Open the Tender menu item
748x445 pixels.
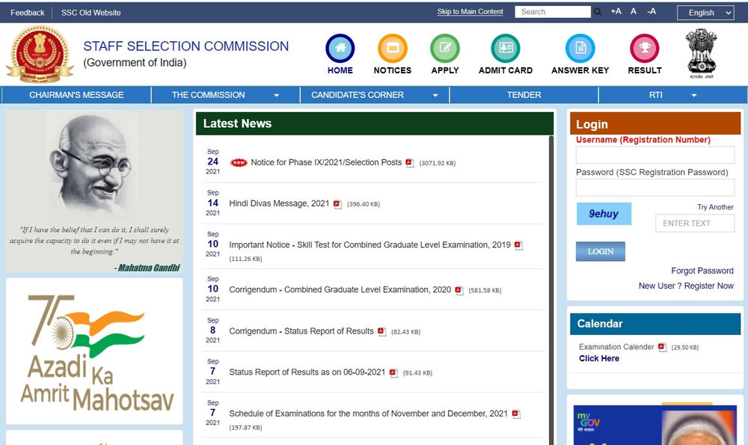click(x=524, y=95)
